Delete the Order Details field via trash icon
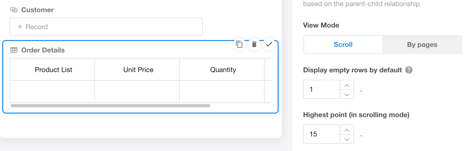474x151 pixels. click(254, 44)
